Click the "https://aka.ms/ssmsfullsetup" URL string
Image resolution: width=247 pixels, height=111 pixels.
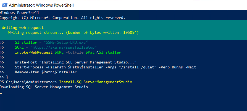point(64,47)
